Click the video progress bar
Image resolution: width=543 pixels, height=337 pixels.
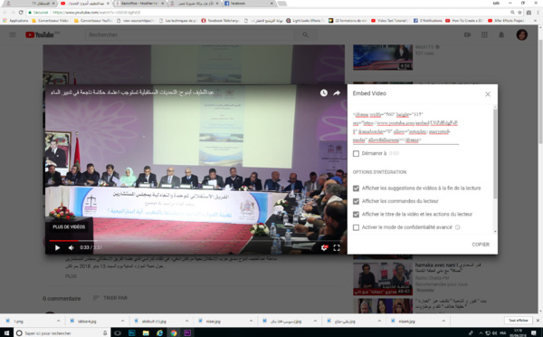point(194,240)
